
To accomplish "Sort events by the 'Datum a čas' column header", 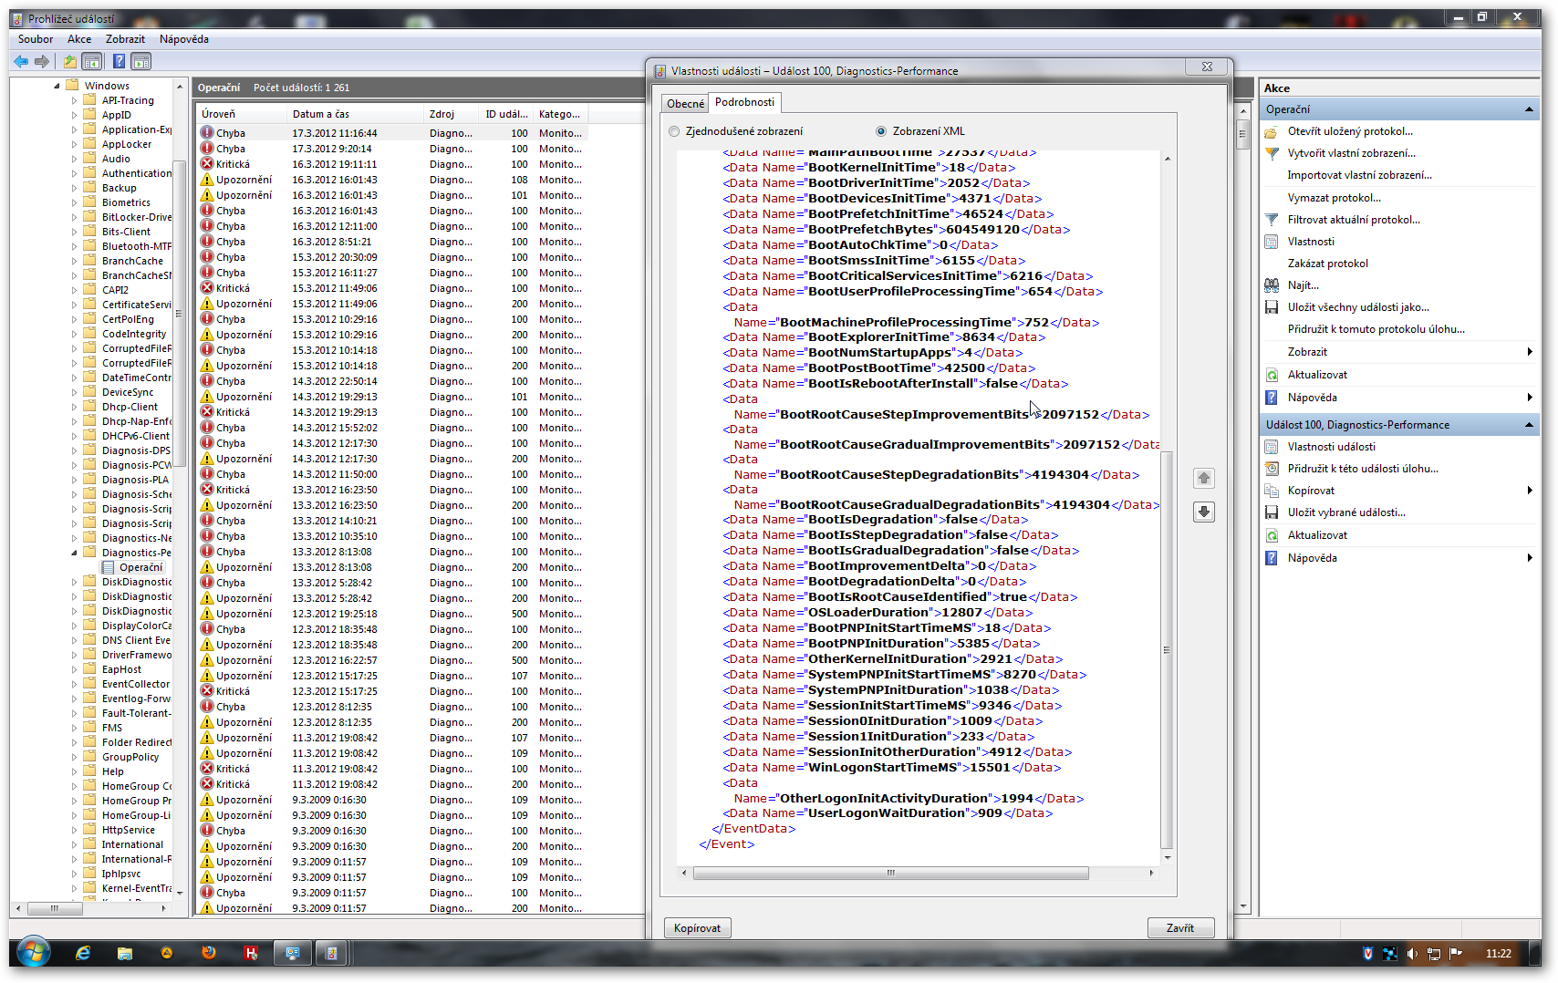I will pyautogui.click(x=356, y=114).
